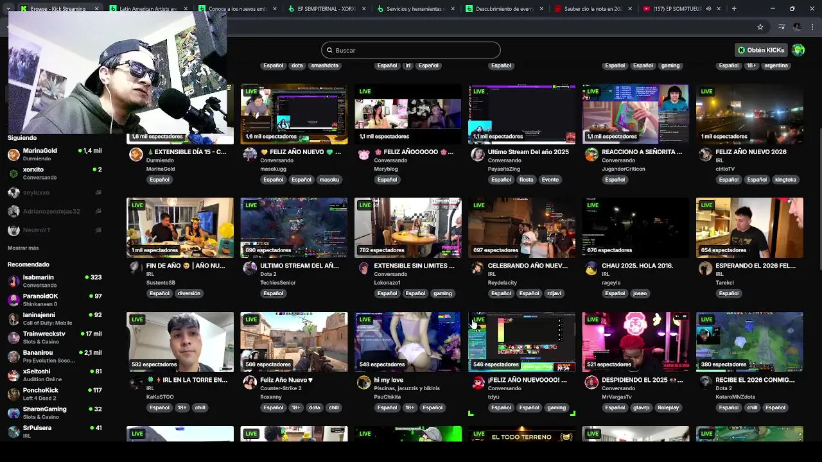The image size is (822, 462).
Task: Expand Mostrar más in following list
Action: coord(23,248)
